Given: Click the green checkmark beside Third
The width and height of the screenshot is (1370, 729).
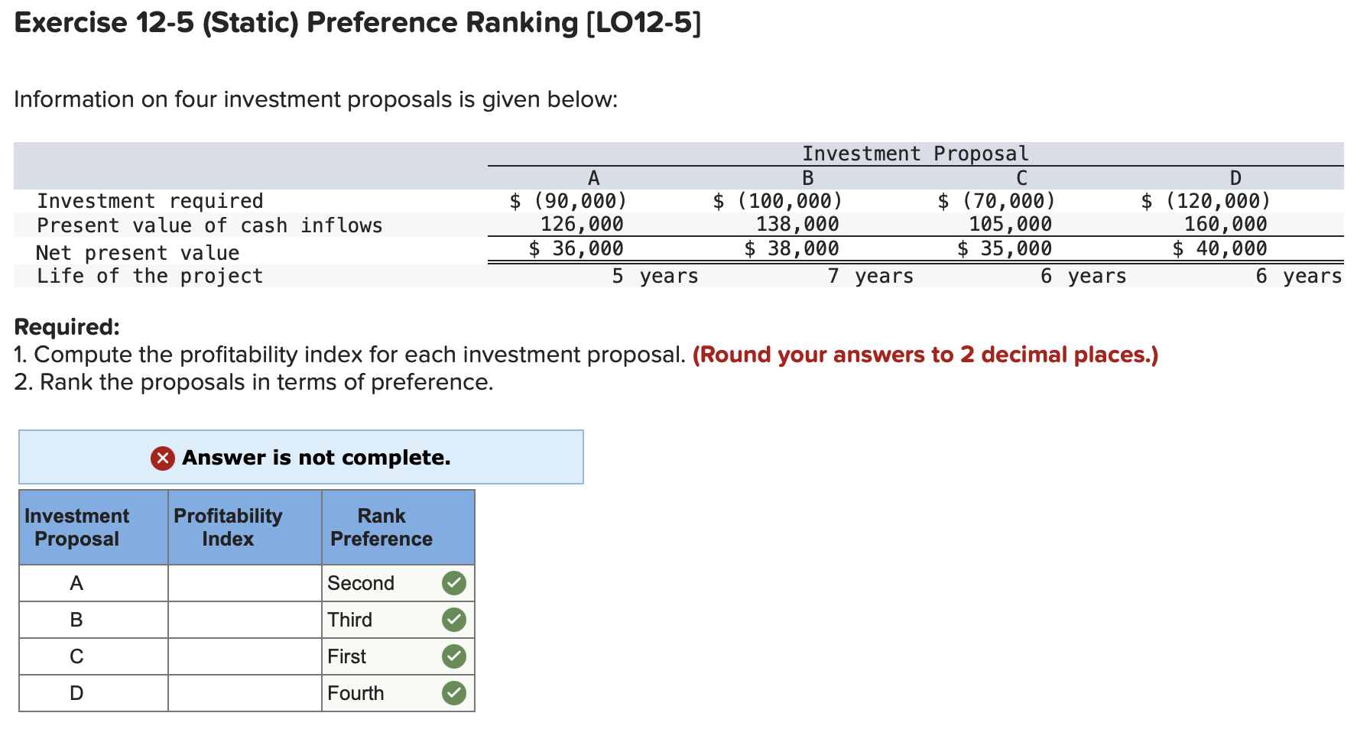Looking at the screenshot, I should coord(453,619).
